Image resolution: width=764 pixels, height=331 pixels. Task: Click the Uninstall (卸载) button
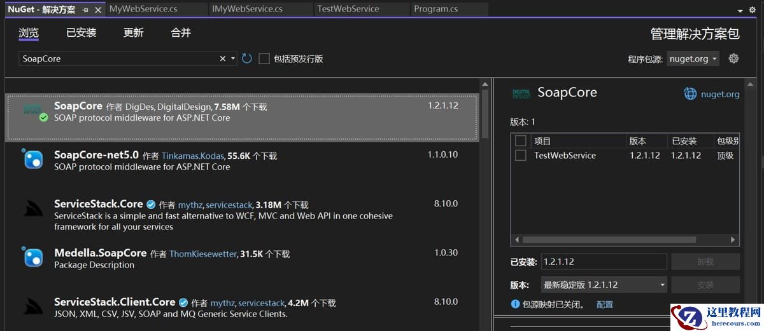[x=705, y=262]
